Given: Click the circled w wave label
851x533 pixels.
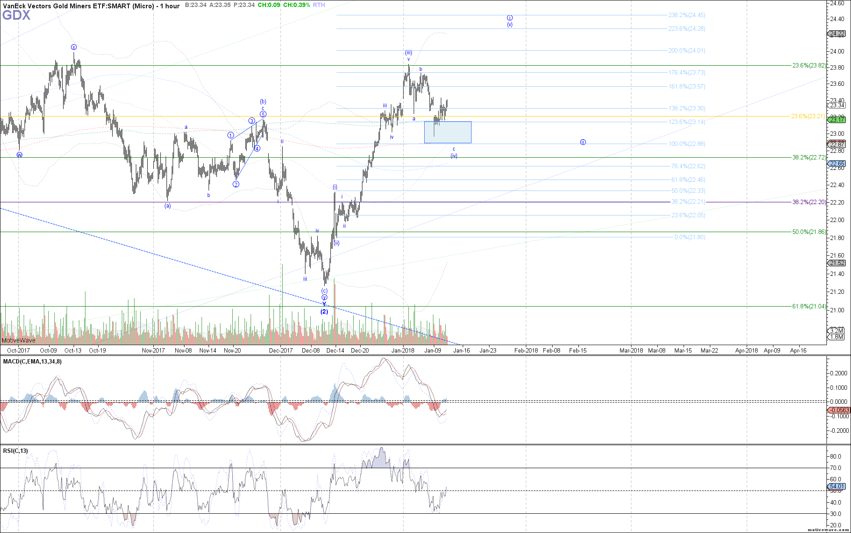Looking at the screenshot, I should click(x=19, y=155).
